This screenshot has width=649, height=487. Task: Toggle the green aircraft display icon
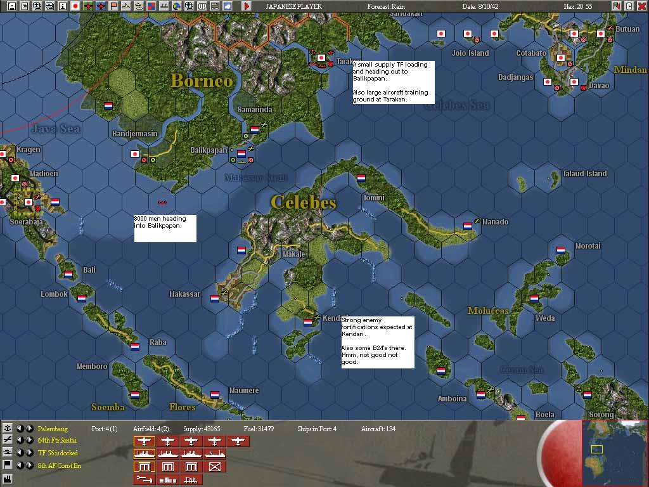pyautogui.click(x=89, y=6)
